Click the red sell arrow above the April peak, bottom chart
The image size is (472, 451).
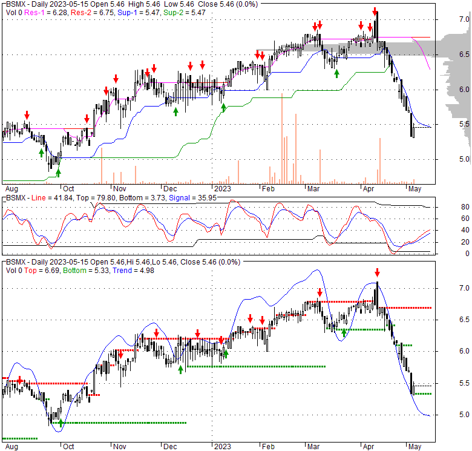pyautogui.click(x=377, y=273)
